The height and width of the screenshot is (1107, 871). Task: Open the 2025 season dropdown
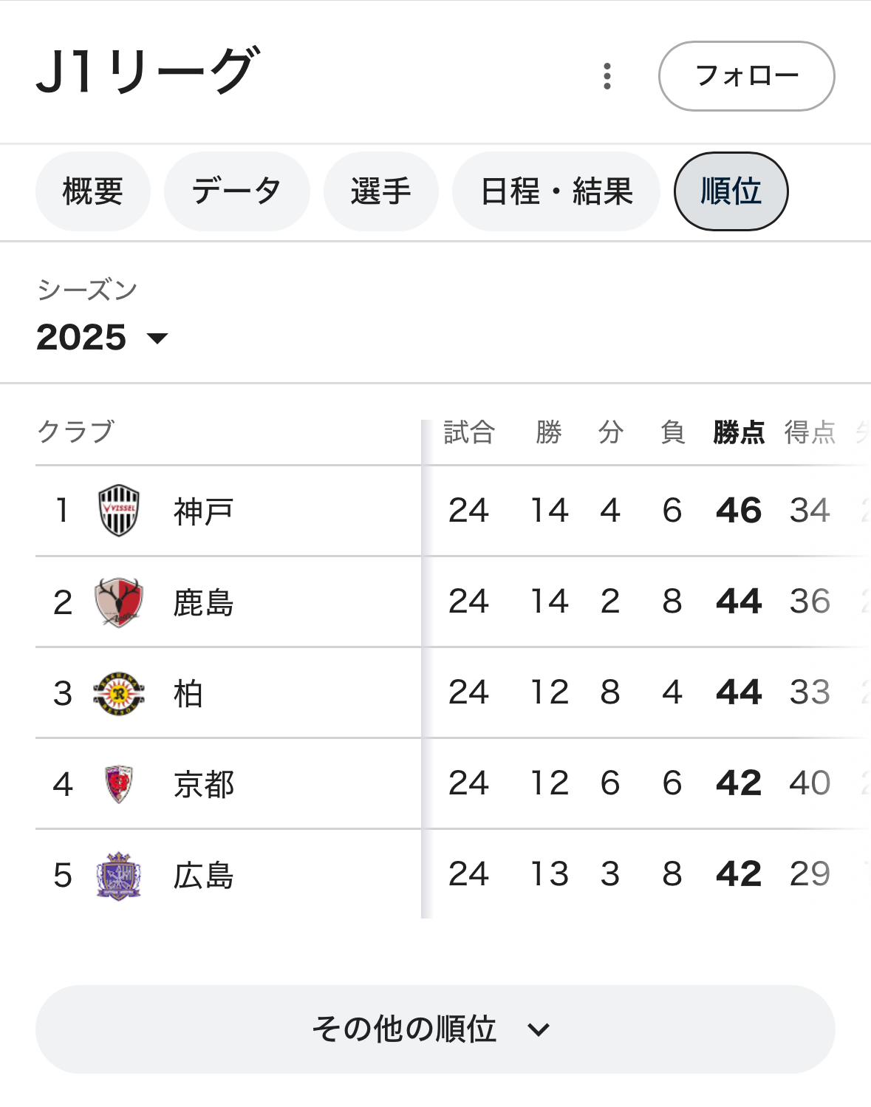click(x=103, y=338)
